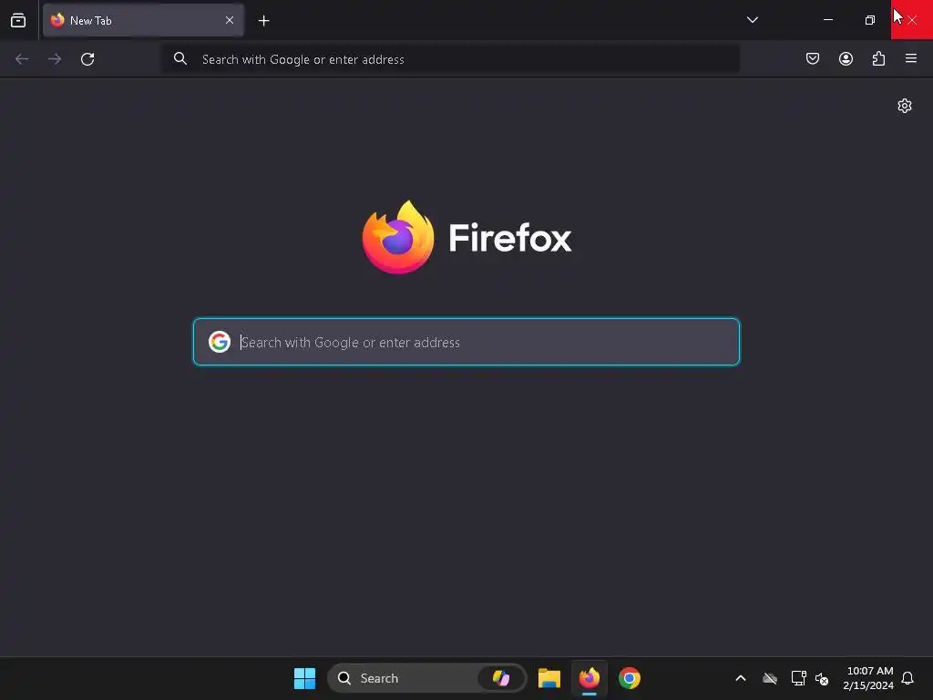Open File Explorer from taskbar
Viewport: 933px width, 700px height.
549,678
